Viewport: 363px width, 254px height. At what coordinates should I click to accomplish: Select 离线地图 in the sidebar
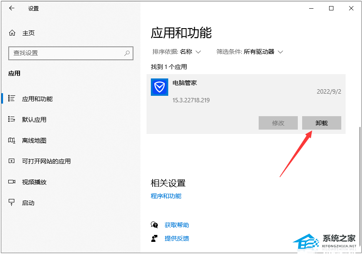tap(70, 140)
